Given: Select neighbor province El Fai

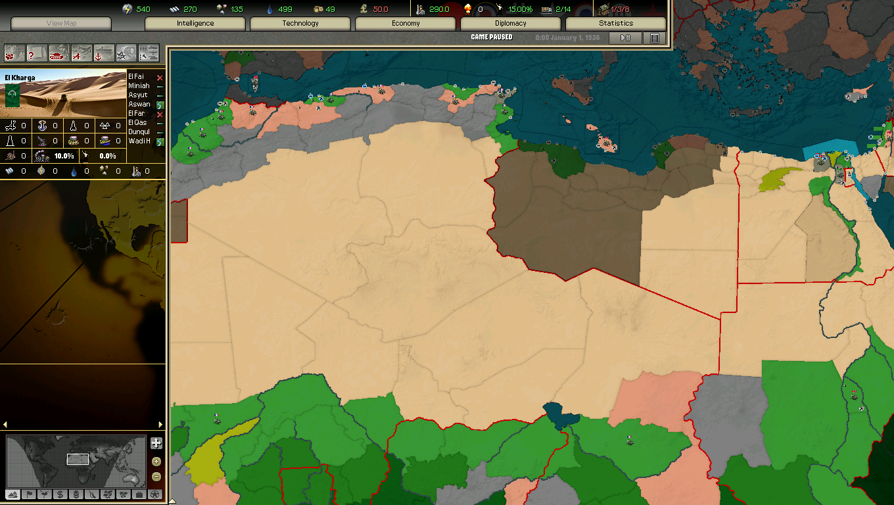Looking at the screenshot, I should point(136,76).
